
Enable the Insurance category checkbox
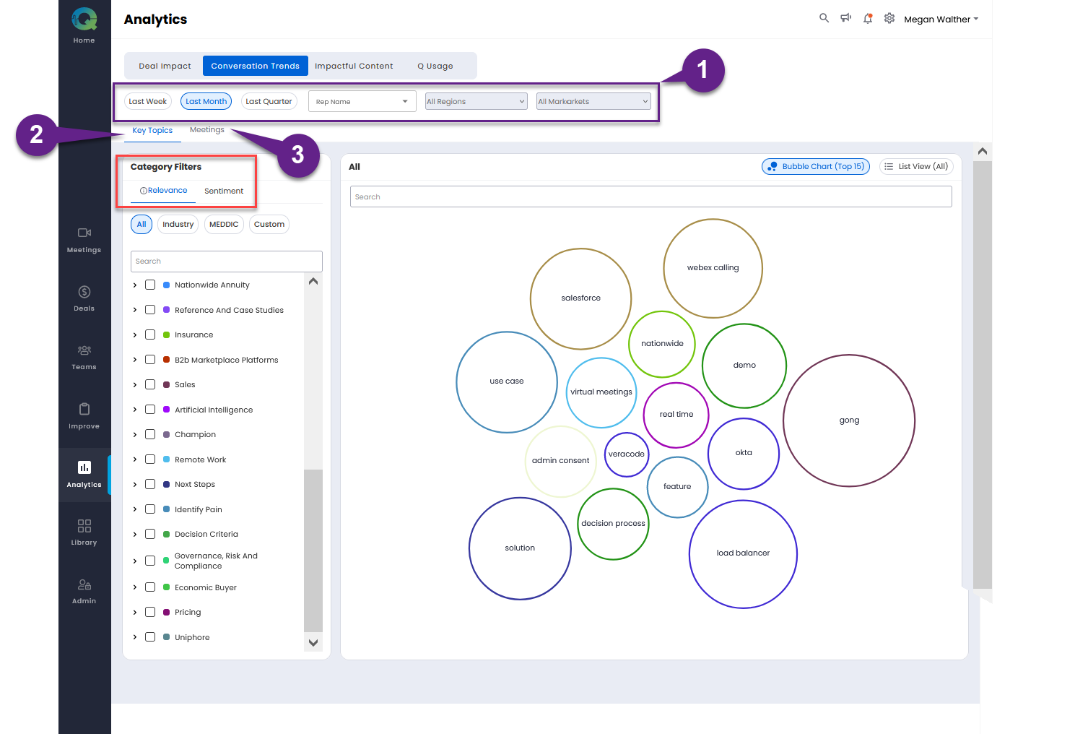(x=150, y=334)
